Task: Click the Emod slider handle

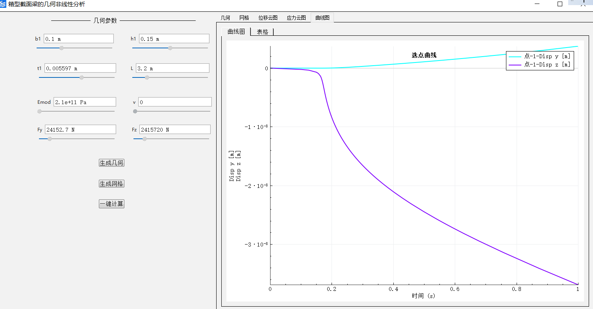Action: (39, 111)
